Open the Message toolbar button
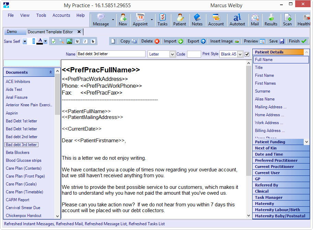The height and width of the screenshot is (230, 313). tap(101, 20)
